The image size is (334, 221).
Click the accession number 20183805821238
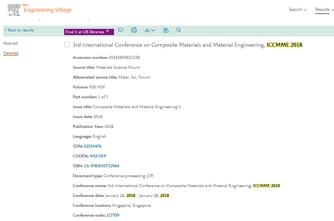pos(124,57)
